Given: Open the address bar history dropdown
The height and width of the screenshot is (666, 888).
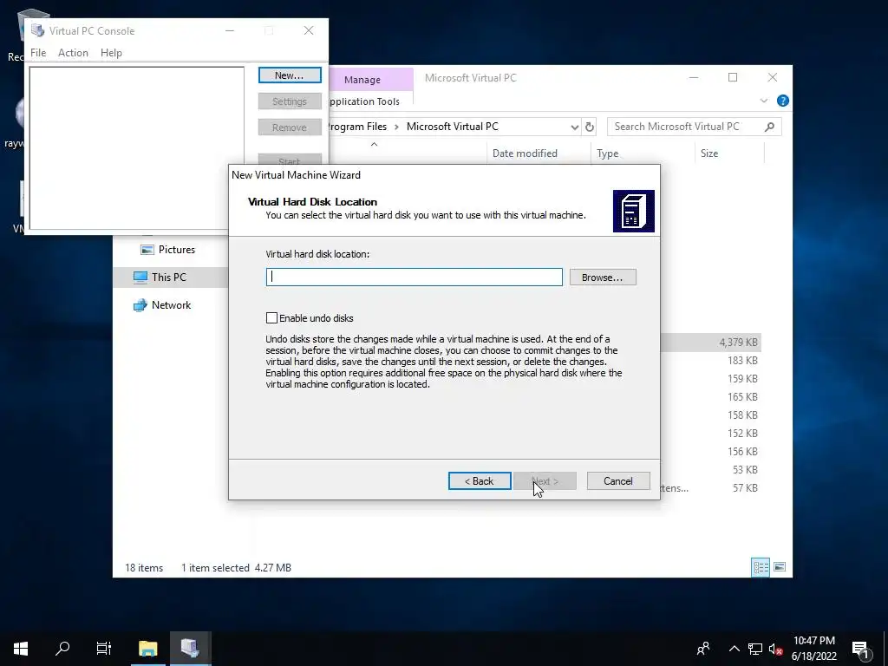Looking at the screenshot, I should (x=574, y=127).
